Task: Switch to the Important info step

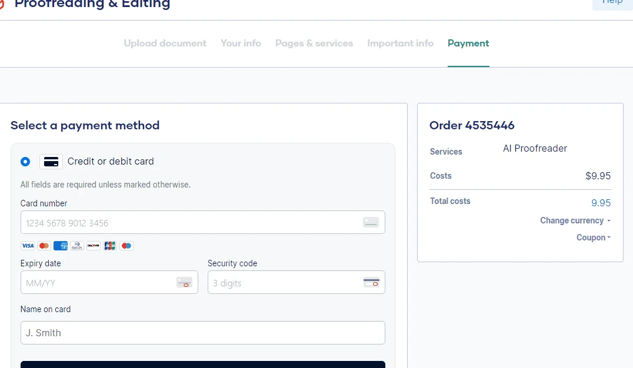Action: [401, 43]
